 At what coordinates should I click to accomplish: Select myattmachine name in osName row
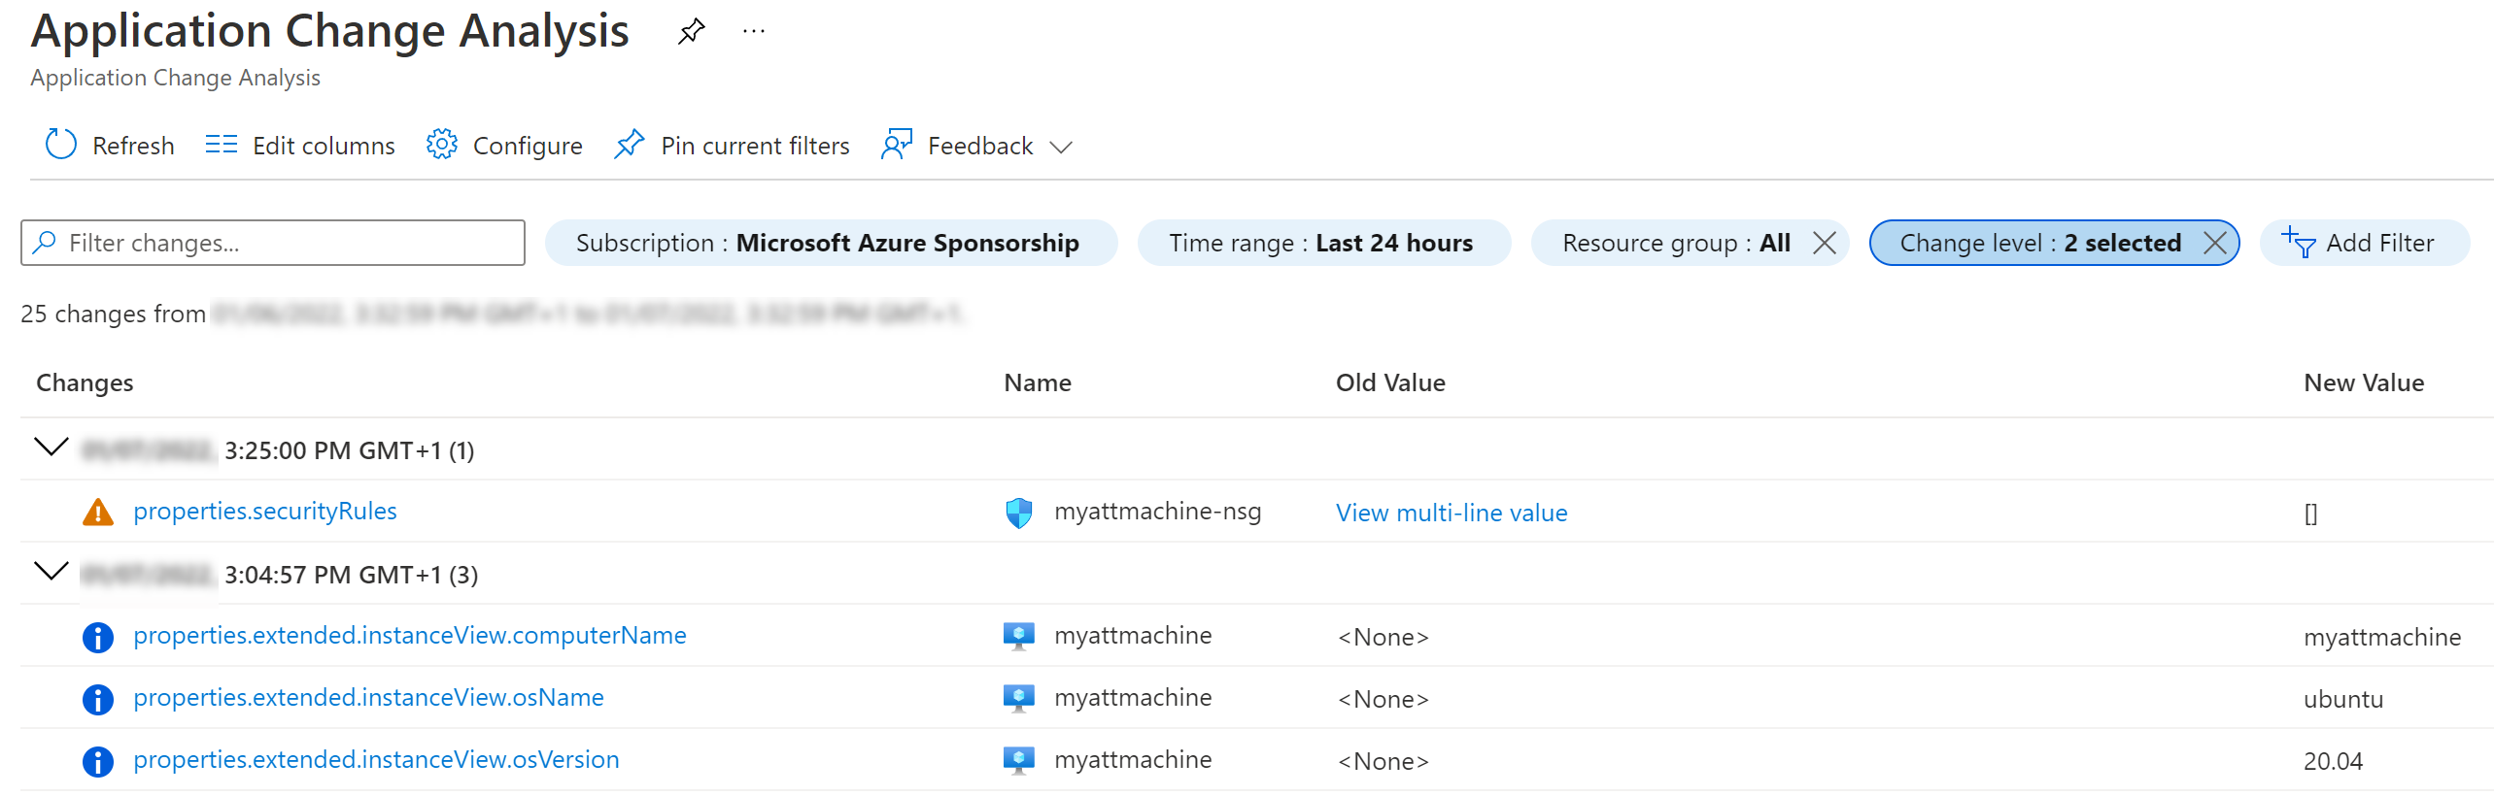coord(1133,698)
